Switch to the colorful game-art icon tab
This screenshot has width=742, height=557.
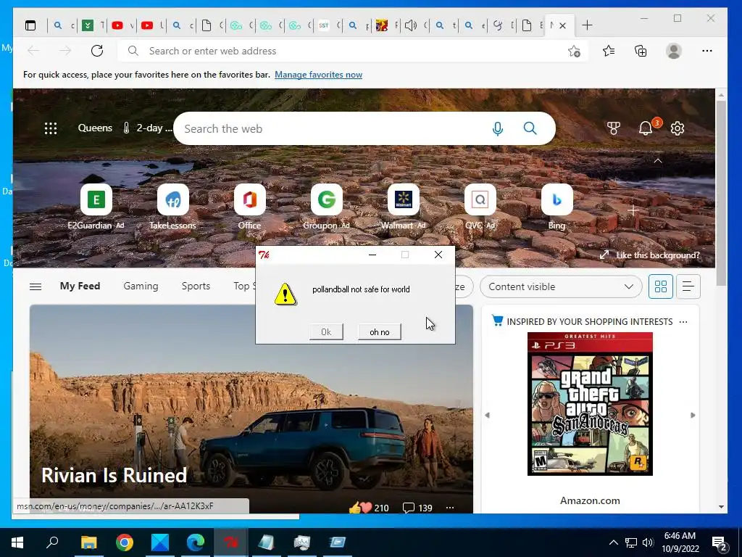point(382,25)
